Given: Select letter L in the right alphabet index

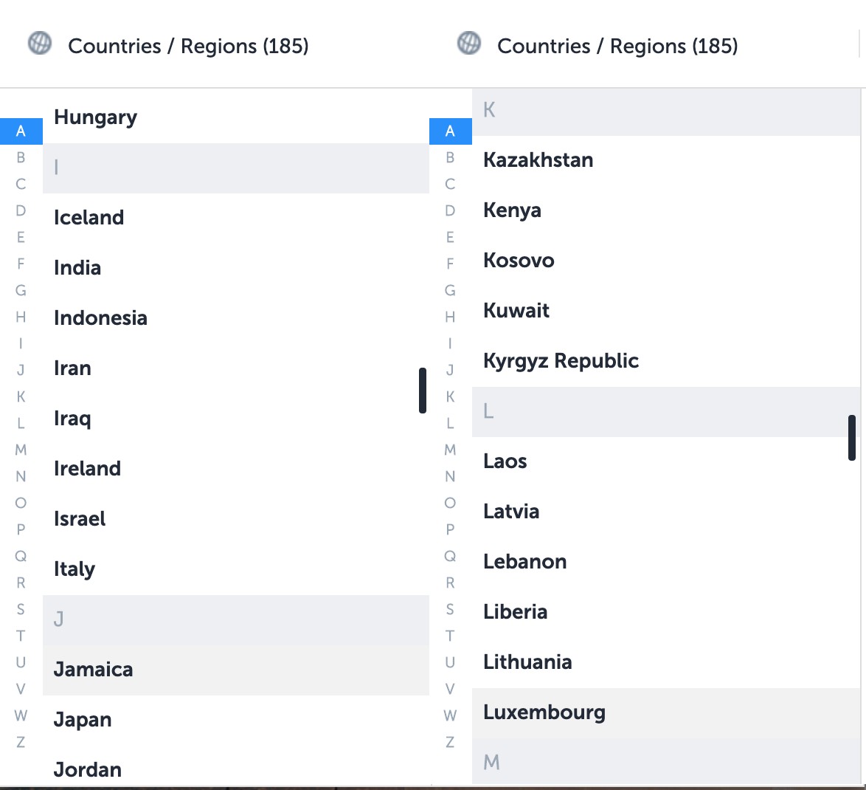Looking at the screenshot, I should point(450,423).
